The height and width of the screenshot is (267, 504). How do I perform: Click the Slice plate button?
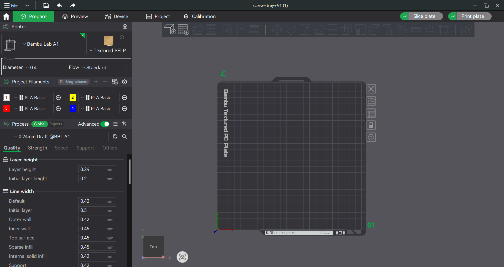click(x=424, y=16)
